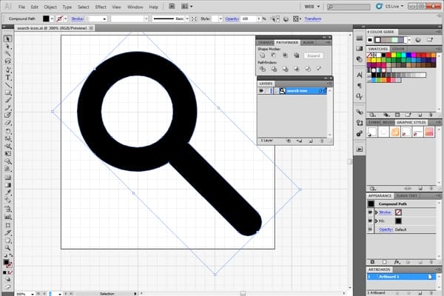Image resolution: width=444 pixels, height=296 pixels.
Task: Open the WEB workspace dropdown
Action: 312,7
